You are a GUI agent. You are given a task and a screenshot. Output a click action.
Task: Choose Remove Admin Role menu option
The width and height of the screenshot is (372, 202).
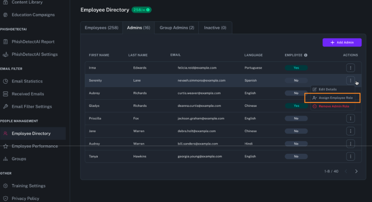tap(333, 106)
